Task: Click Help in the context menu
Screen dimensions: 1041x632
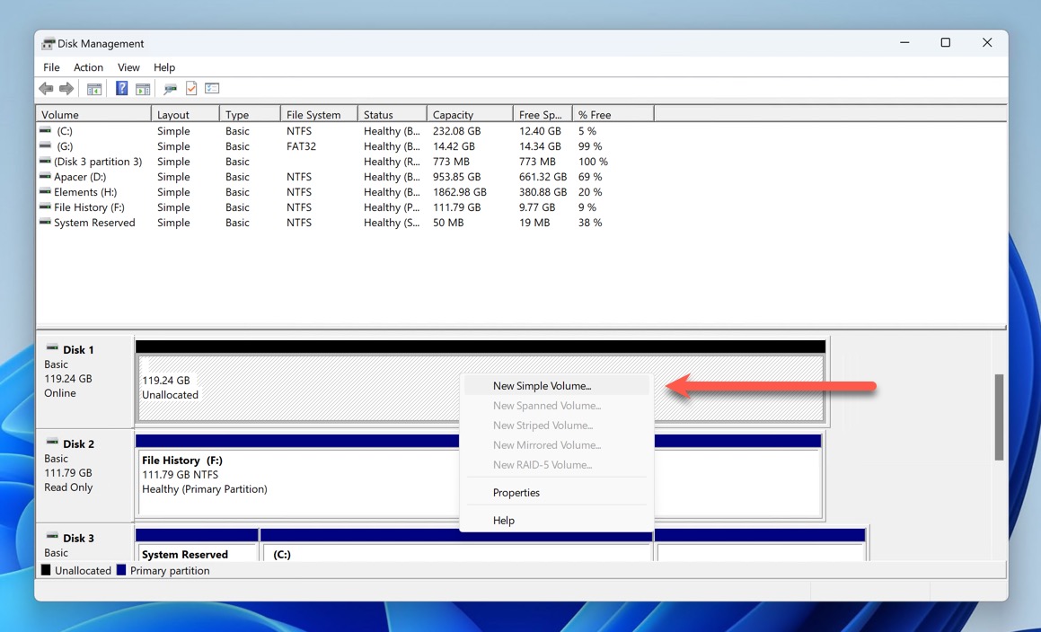Action: [x=504, y=521]
